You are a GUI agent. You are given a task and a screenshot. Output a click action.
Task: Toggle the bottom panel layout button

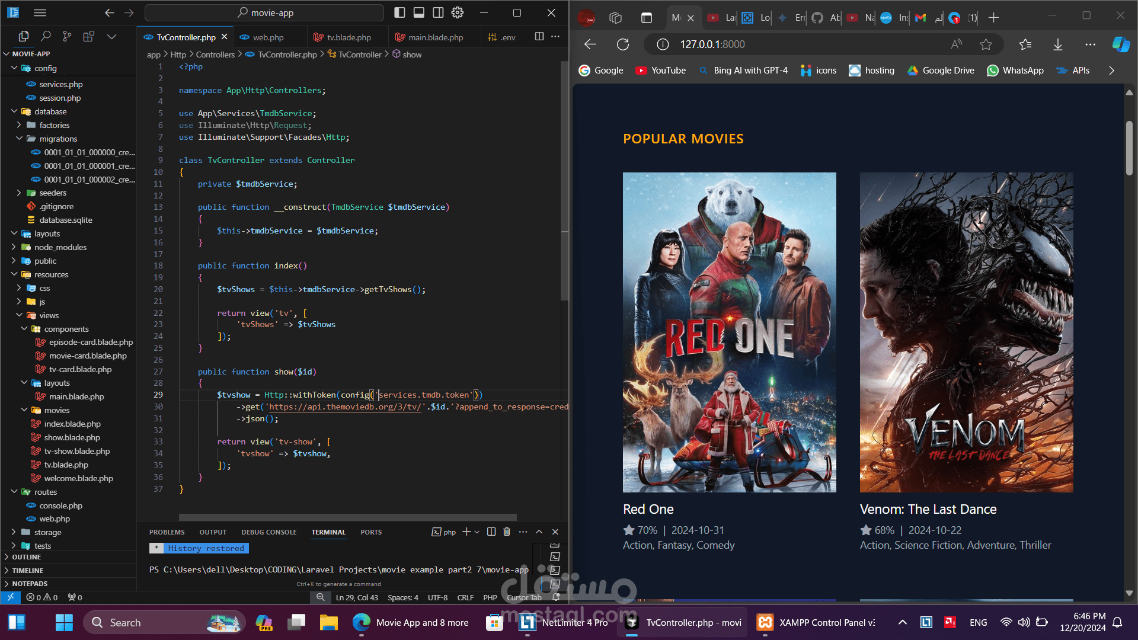coord(419,12)
